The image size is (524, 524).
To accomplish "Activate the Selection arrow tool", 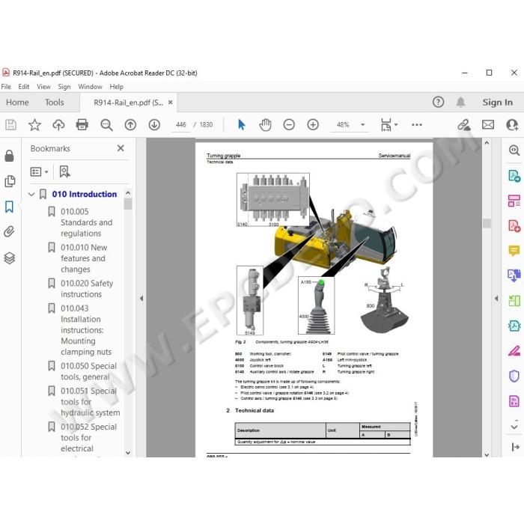I will pos(241,125).
